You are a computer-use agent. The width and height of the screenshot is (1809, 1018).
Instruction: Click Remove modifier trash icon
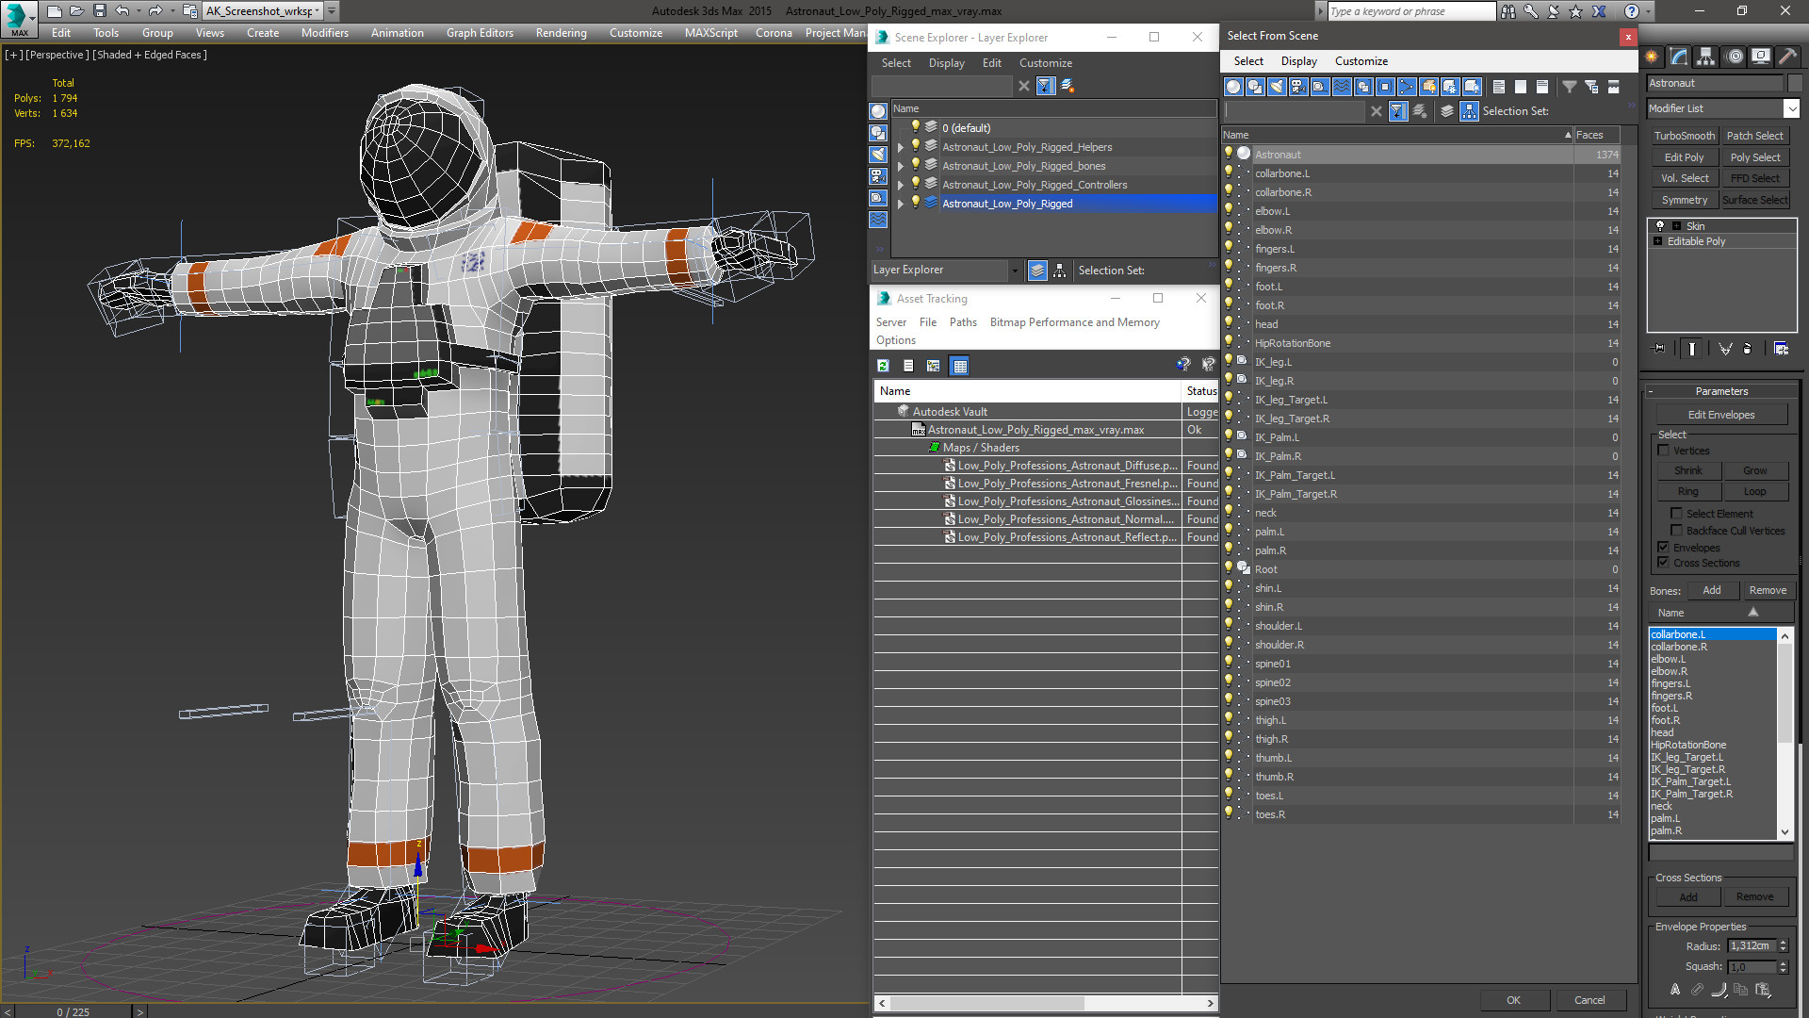[1748, 349]
